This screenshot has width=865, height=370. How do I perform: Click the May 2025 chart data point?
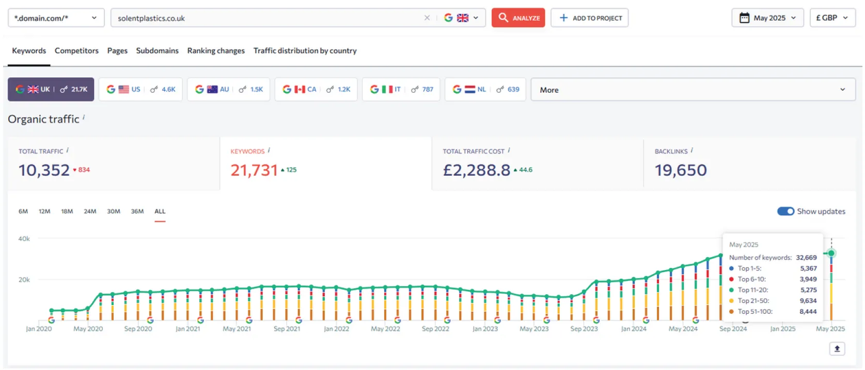(831, 253)
